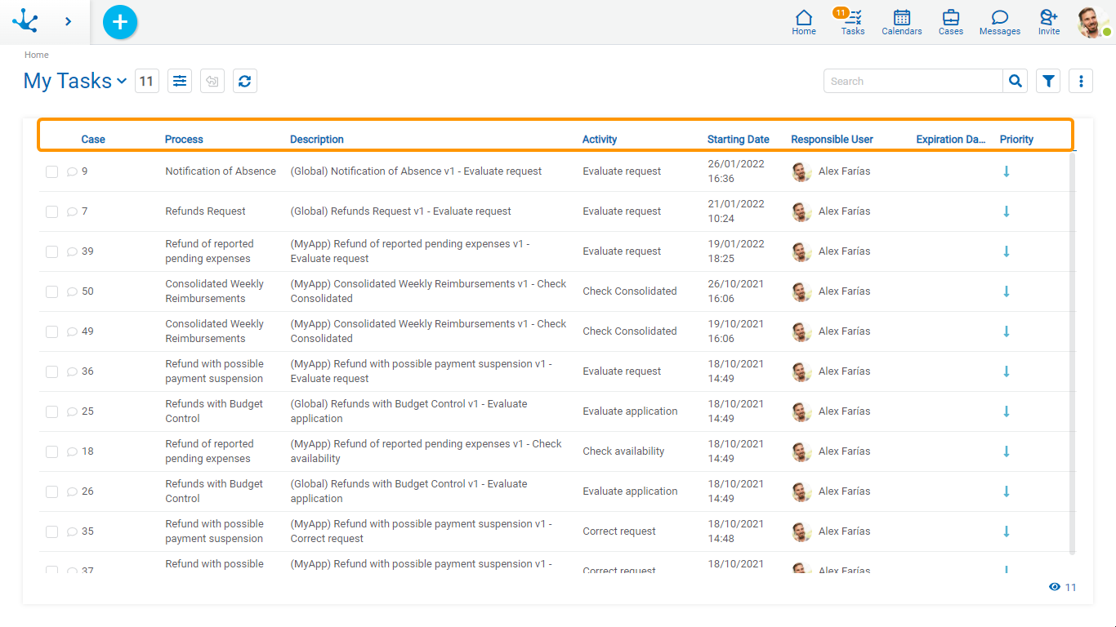
Task: Click 'Correct request' activity for case 35
Action: click(619, 531)
